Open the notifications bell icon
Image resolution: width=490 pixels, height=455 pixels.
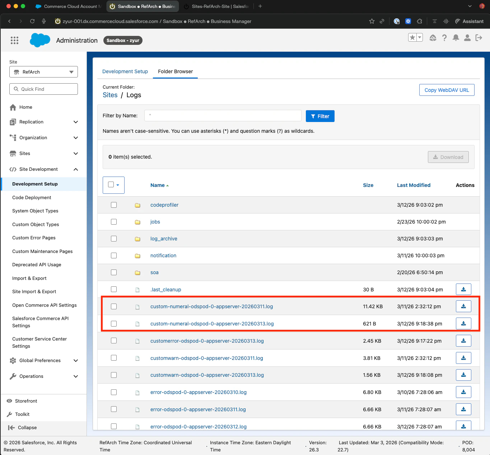pyautogui.click(x=456, y=38)
